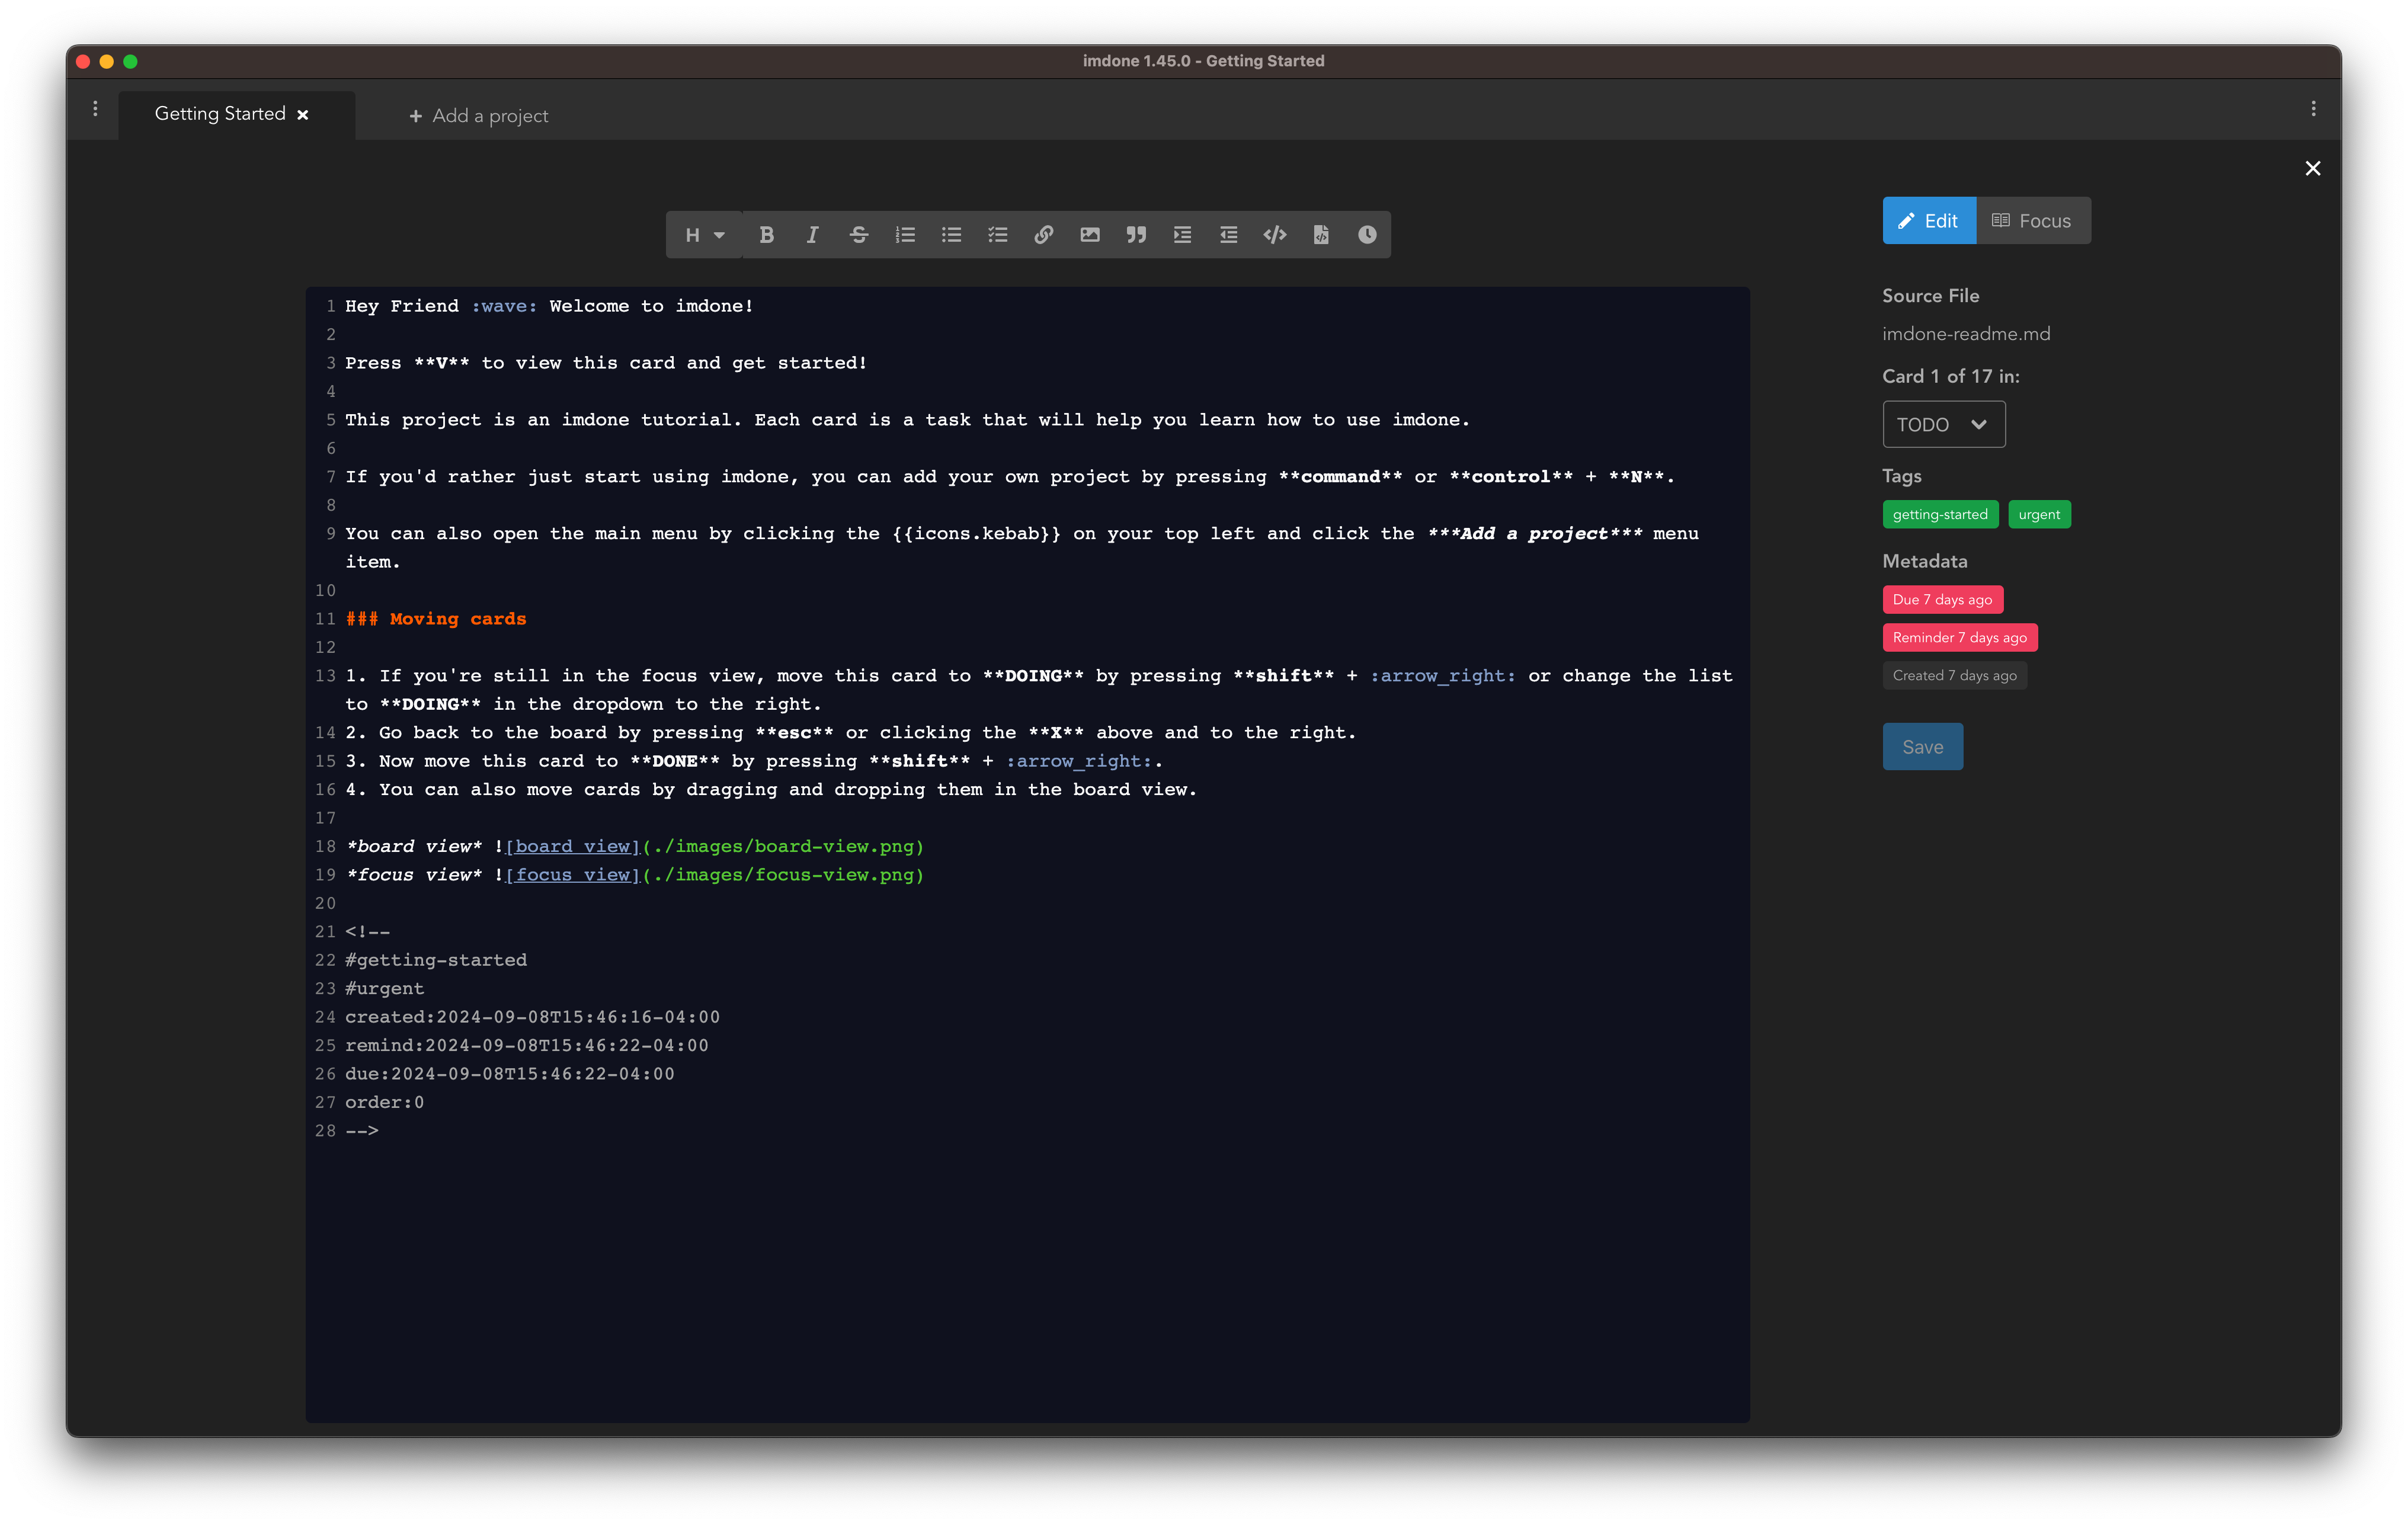The height and width of the screenshot is (1525, 2408).
Task: Toggle bold formatting in the editor toolbar
Action: click(x=766, y=235)
